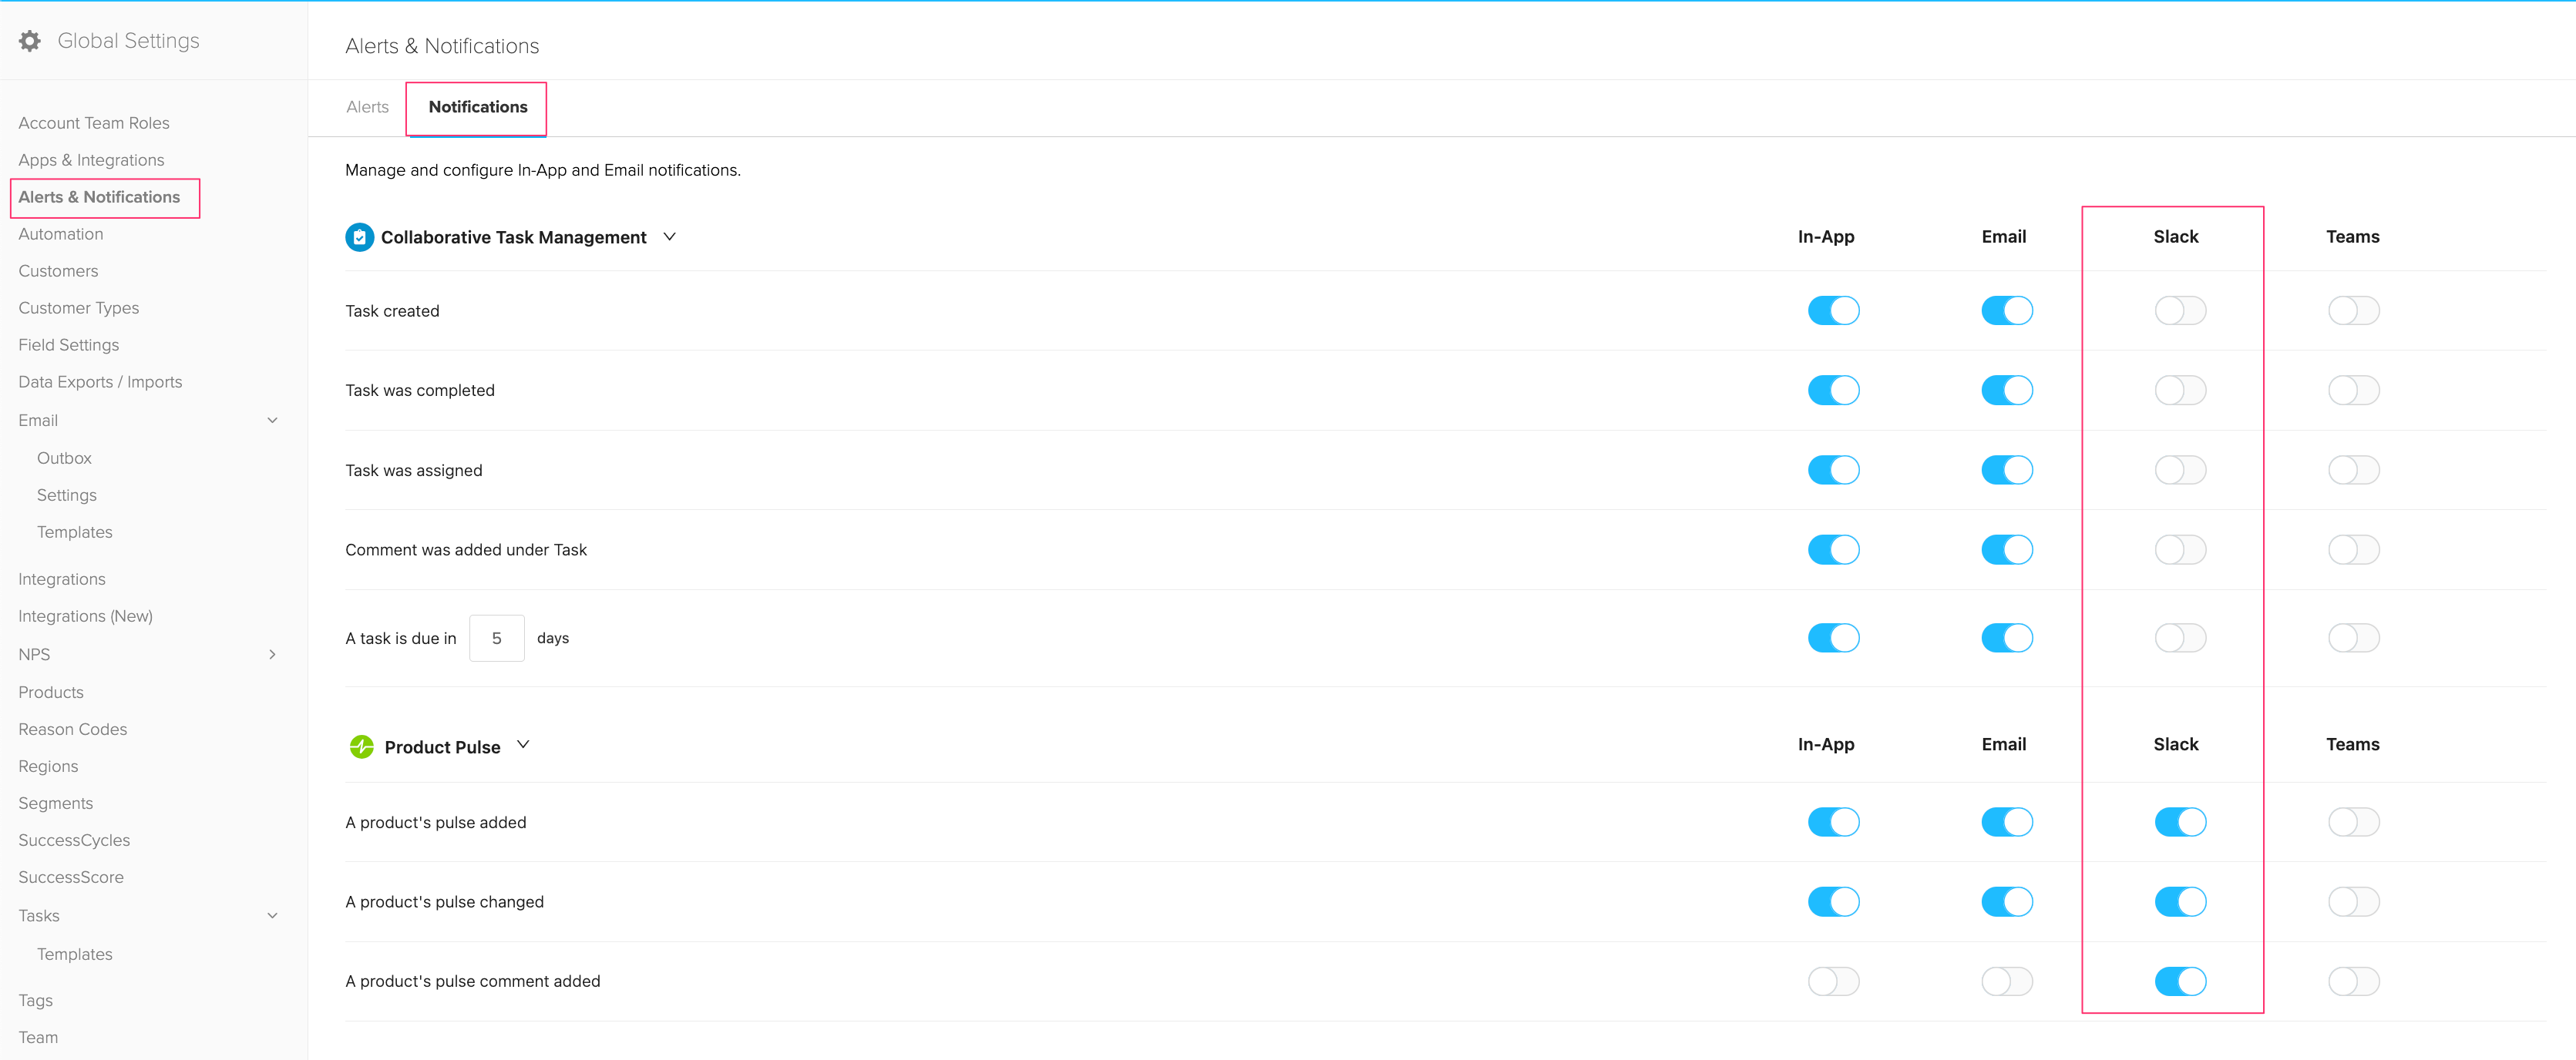Click the green Product Pulse icon

click(x=361, y=746)
